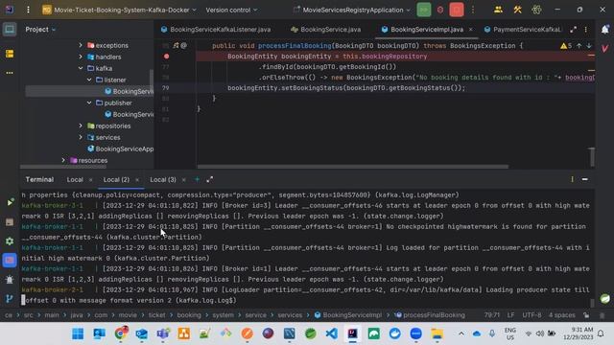Jump to next highlighted problem arrow
This screenshot has height=345, width=614.
click(589, 46)
